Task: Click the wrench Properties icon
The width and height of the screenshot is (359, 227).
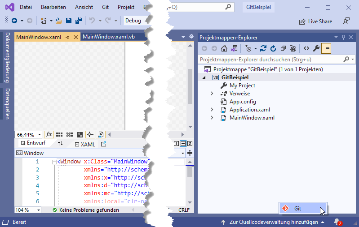Action: [x=316, y=48]
